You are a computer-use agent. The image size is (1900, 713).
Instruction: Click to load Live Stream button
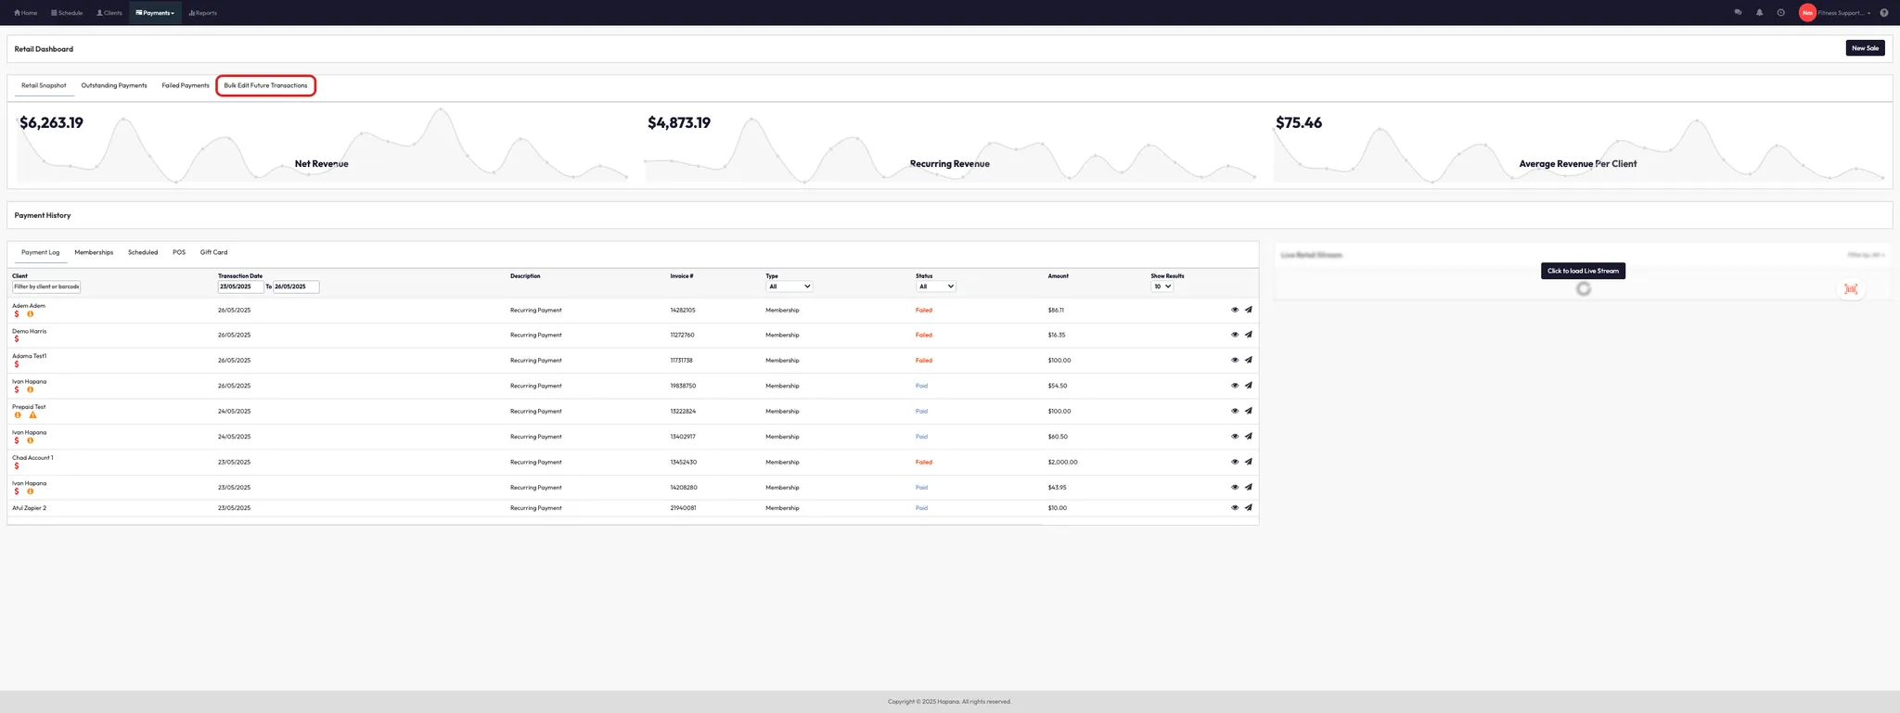(x=1583, y=271)
